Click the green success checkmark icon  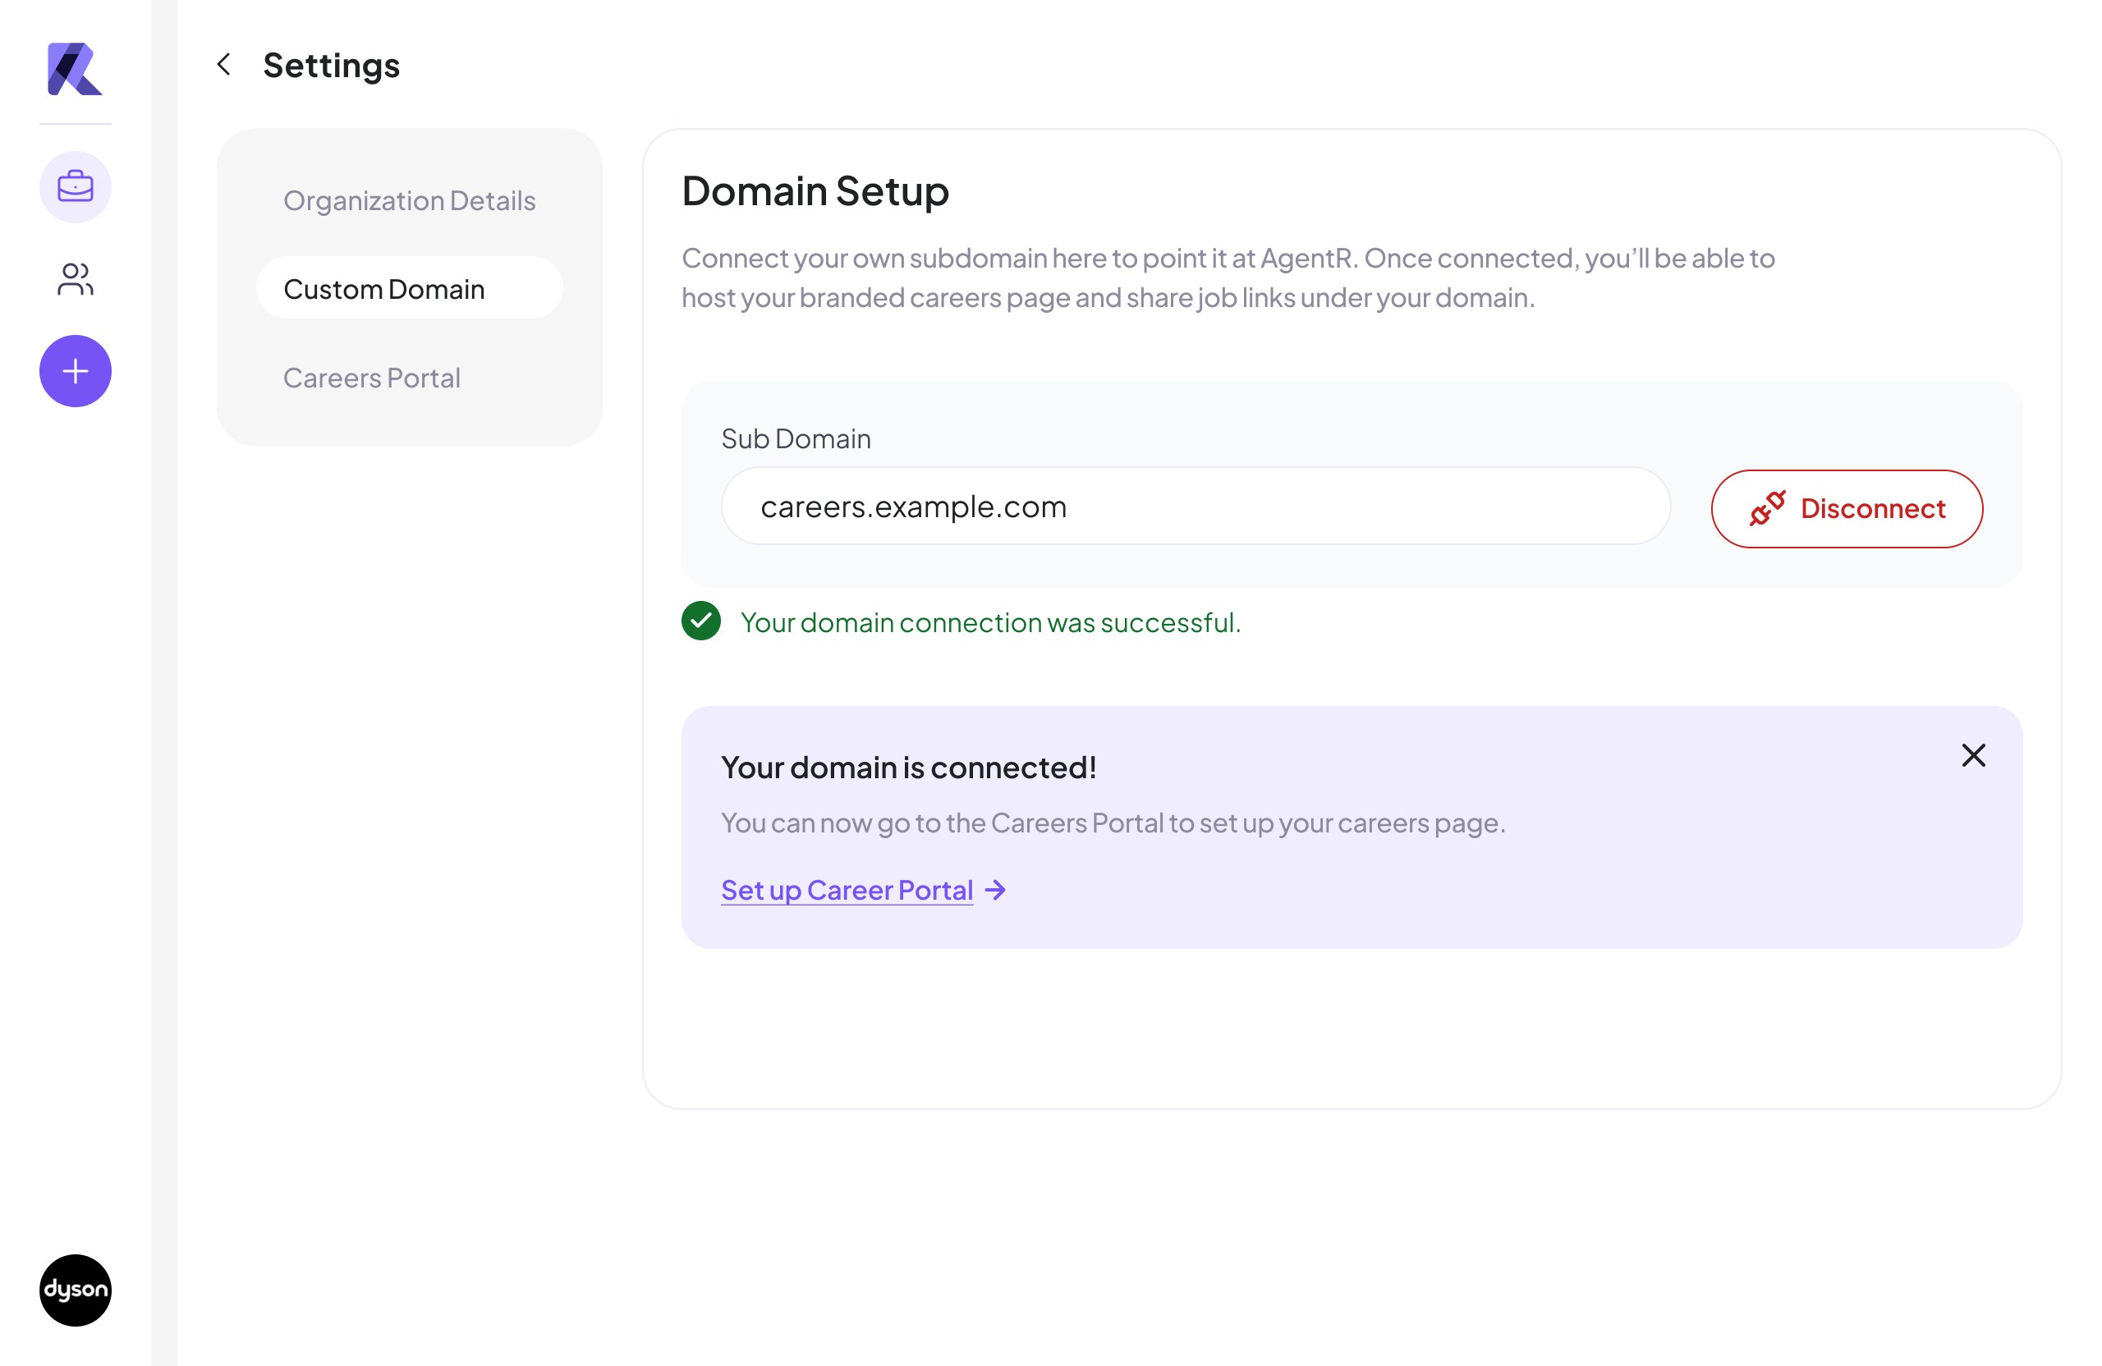pyautogui.click(x=701, y=621)
